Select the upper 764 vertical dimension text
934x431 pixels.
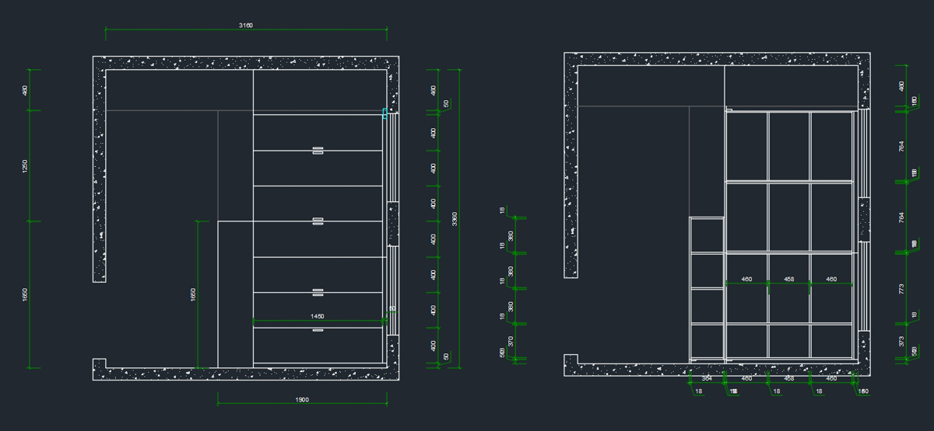(902, 147)
